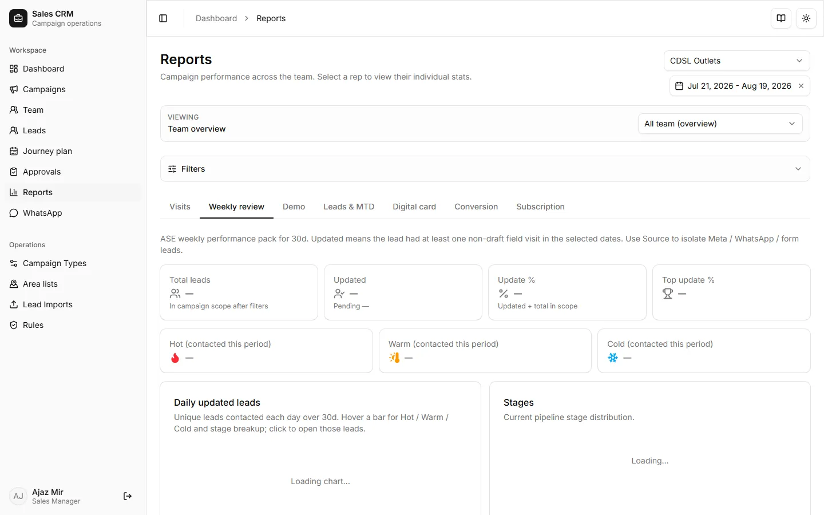Viewport: 824px width, 515px height.
Task: Click the Total leads card
Action: tap(239, 292)
